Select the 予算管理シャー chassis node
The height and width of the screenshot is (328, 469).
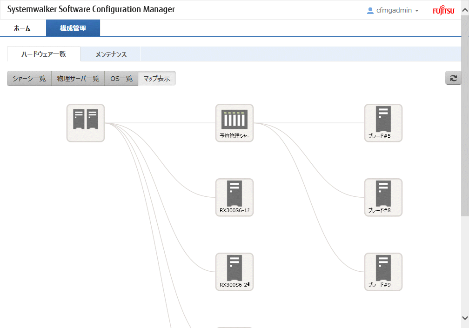(234, 123)
